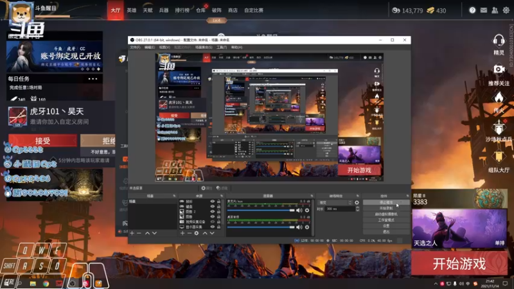Click the 滤镜 filters button above the docks
This screenshot has height=289, width=514.
click(222, 188)
